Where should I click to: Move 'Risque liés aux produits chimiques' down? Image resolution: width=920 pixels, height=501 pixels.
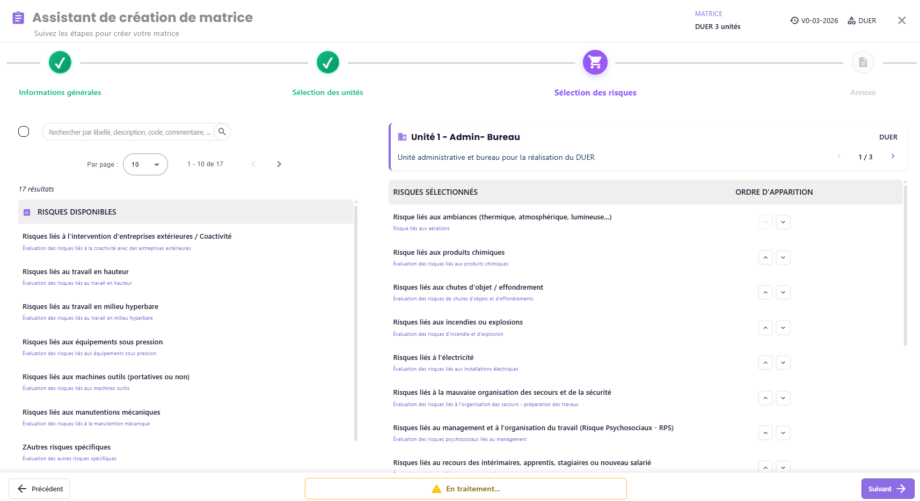coord(783,257)
